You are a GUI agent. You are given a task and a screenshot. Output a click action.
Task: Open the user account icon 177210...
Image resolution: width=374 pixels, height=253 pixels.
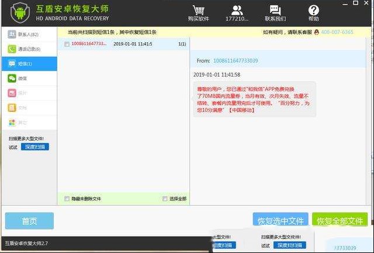pos(237,10)
